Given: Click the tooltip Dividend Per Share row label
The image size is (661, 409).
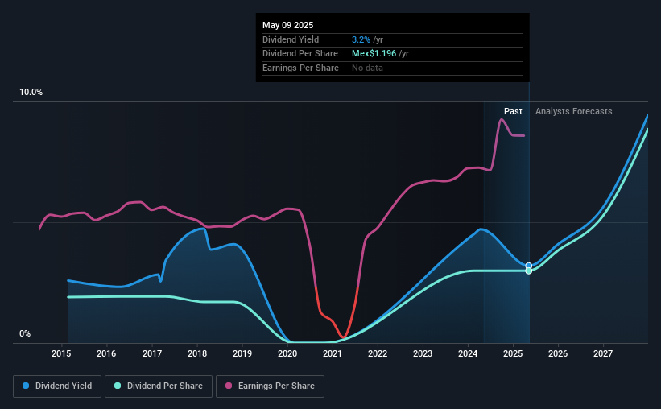Looking at the screenshot, I should [300, 54].
